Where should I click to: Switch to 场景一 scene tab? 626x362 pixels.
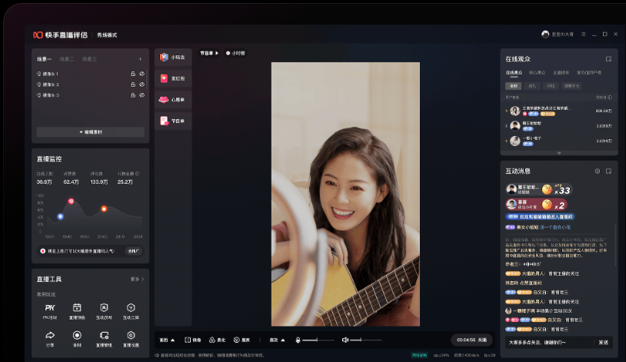pyautogui.click(x=45, y=59)
